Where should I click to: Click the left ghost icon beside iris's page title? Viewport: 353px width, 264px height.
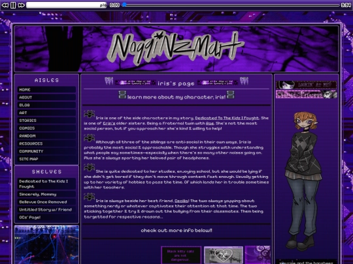point(109,81)
